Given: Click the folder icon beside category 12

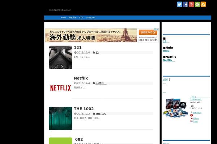Looking at the screenshot, I should [x=94, y=53].
